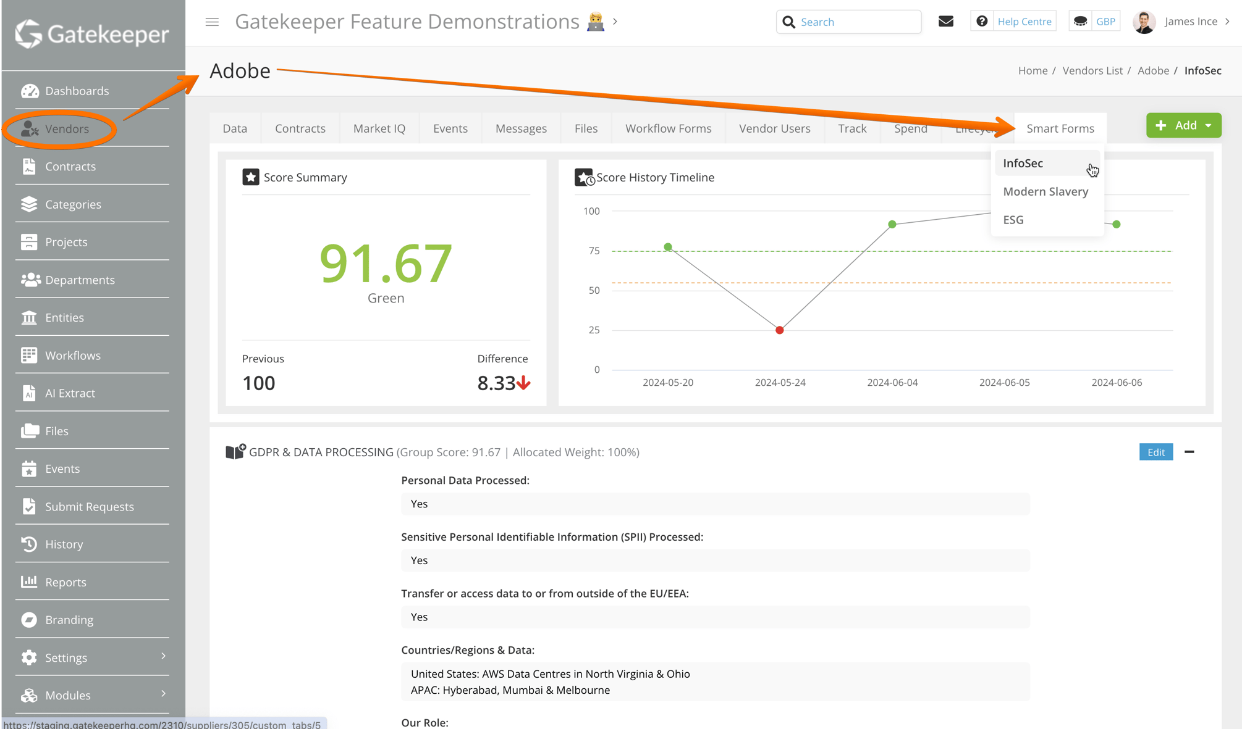Image resolution: width=1242 pixels, height=729 pixels.
Task: Expand the Modules submenu chevron
Action: [x=163, y=694]
